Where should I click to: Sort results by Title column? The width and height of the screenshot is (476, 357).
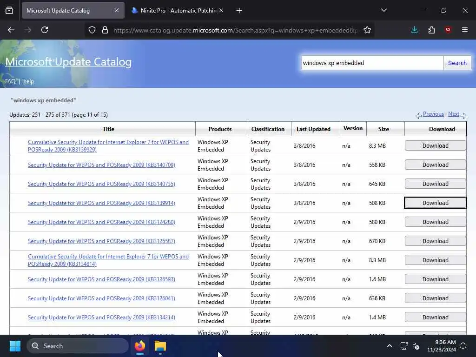pyautogui.click(x=108, y=129)
